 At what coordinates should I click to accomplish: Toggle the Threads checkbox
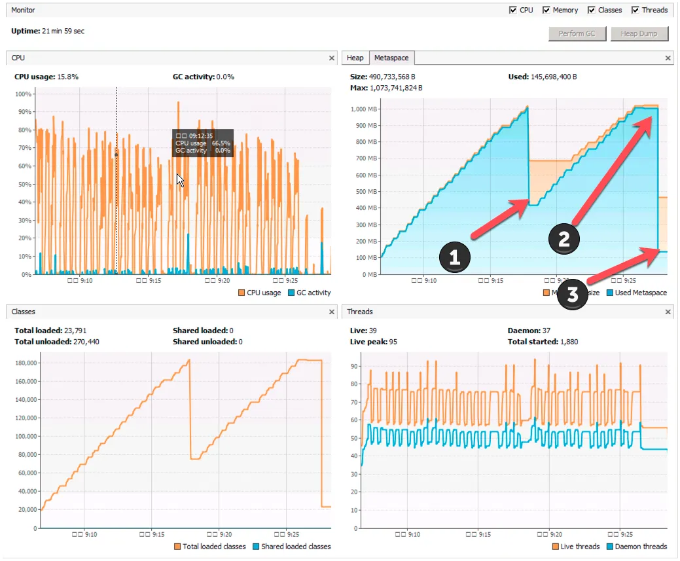(635, 10)
